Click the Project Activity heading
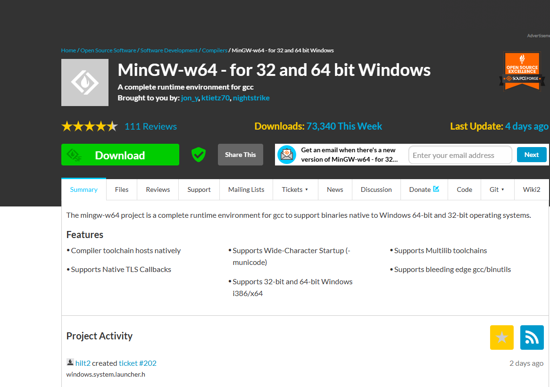The width and height of the screenshot is (550, 387). point(99,336)
